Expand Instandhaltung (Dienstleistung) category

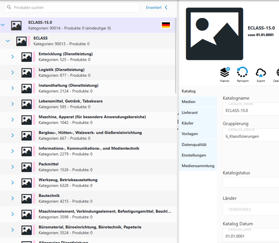(12, 88)
